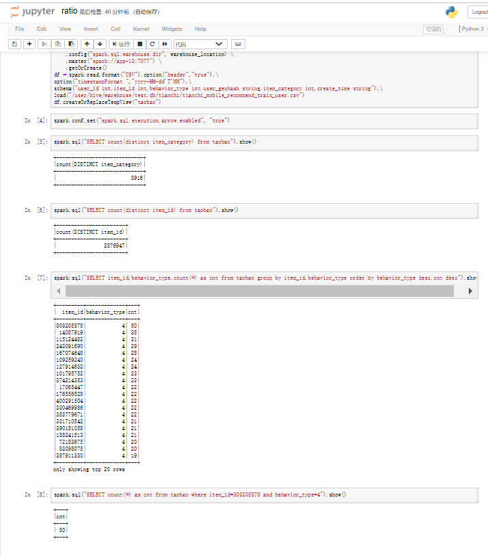Click into the item_id=303205878 query cell
The image size is (488, 556).
coord(265,495)
